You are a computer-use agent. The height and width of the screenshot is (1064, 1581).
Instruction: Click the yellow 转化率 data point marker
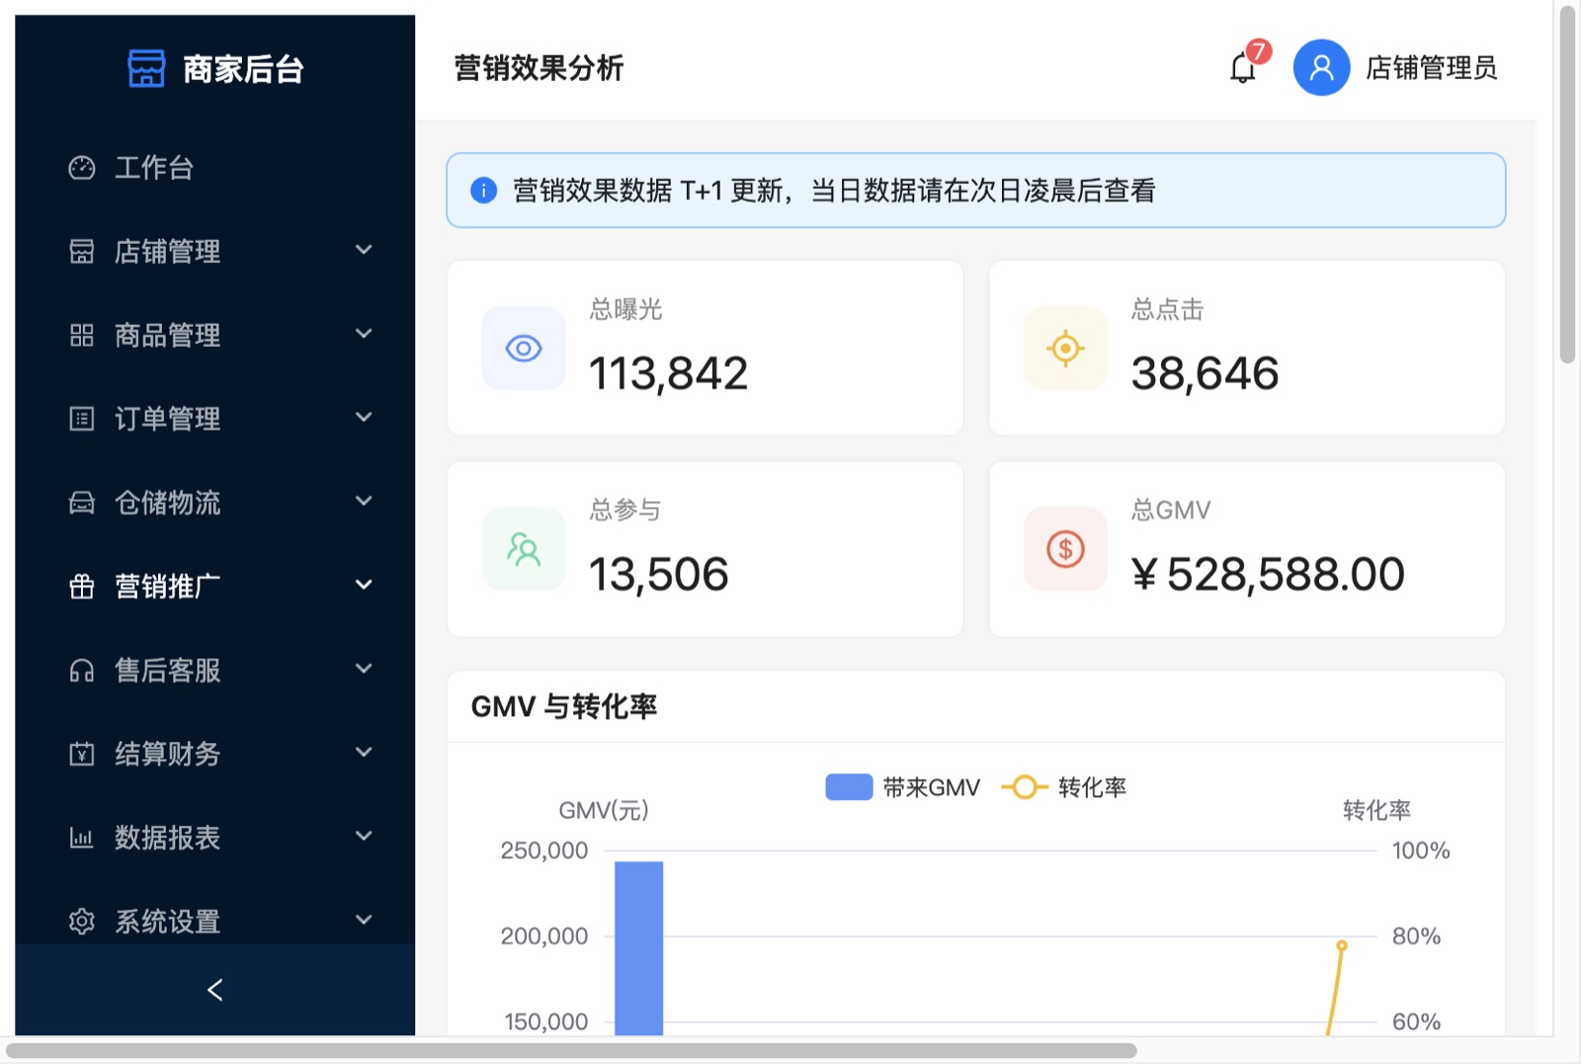1342,945
